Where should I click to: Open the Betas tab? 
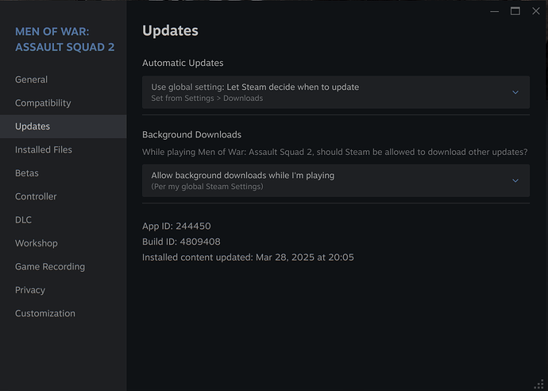tap(27, 173)
